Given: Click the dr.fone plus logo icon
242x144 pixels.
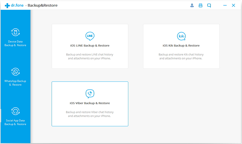Looking at the screenshot, I should 7,5.
